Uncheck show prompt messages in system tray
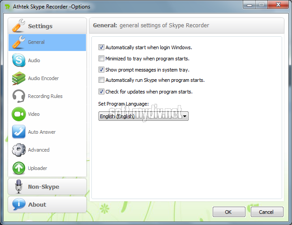292x225 pixels. pyautogui.click(x=101, y=70)
